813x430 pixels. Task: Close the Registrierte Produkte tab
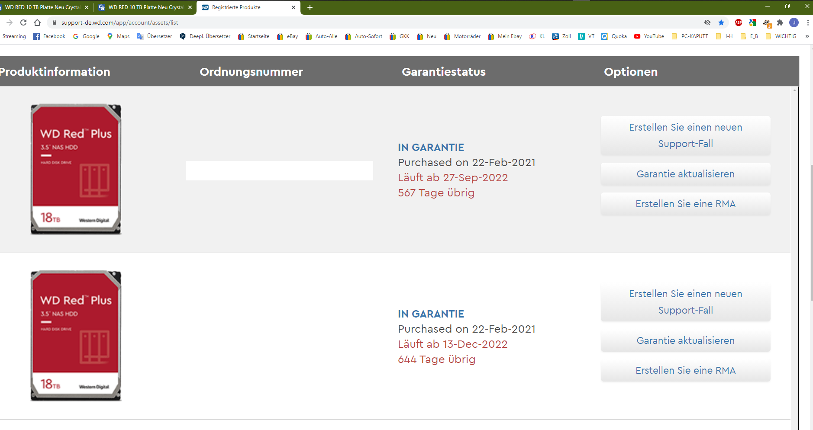tap(294, 7)
